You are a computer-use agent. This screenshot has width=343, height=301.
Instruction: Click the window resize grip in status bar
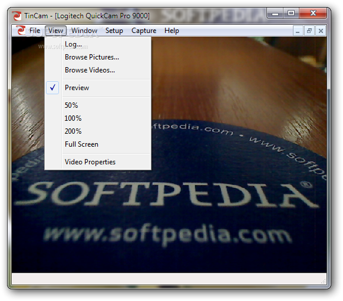pos(324,281)
